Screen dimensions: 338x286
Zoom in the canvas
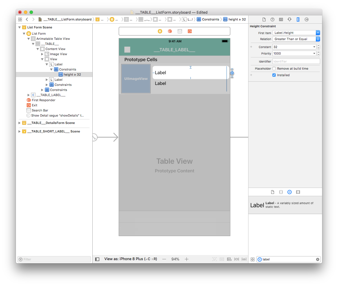187,259
